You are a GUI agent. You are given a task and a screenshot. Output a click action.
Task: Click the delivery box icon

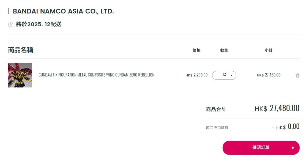(11, 24)
